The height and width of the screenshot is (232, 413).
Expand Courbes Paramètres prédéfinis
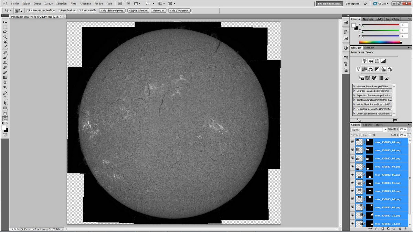(354, 91)
